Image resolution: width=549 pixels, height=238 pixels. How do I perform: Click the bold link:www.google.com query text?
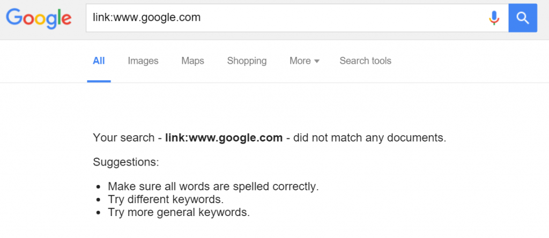224,138
